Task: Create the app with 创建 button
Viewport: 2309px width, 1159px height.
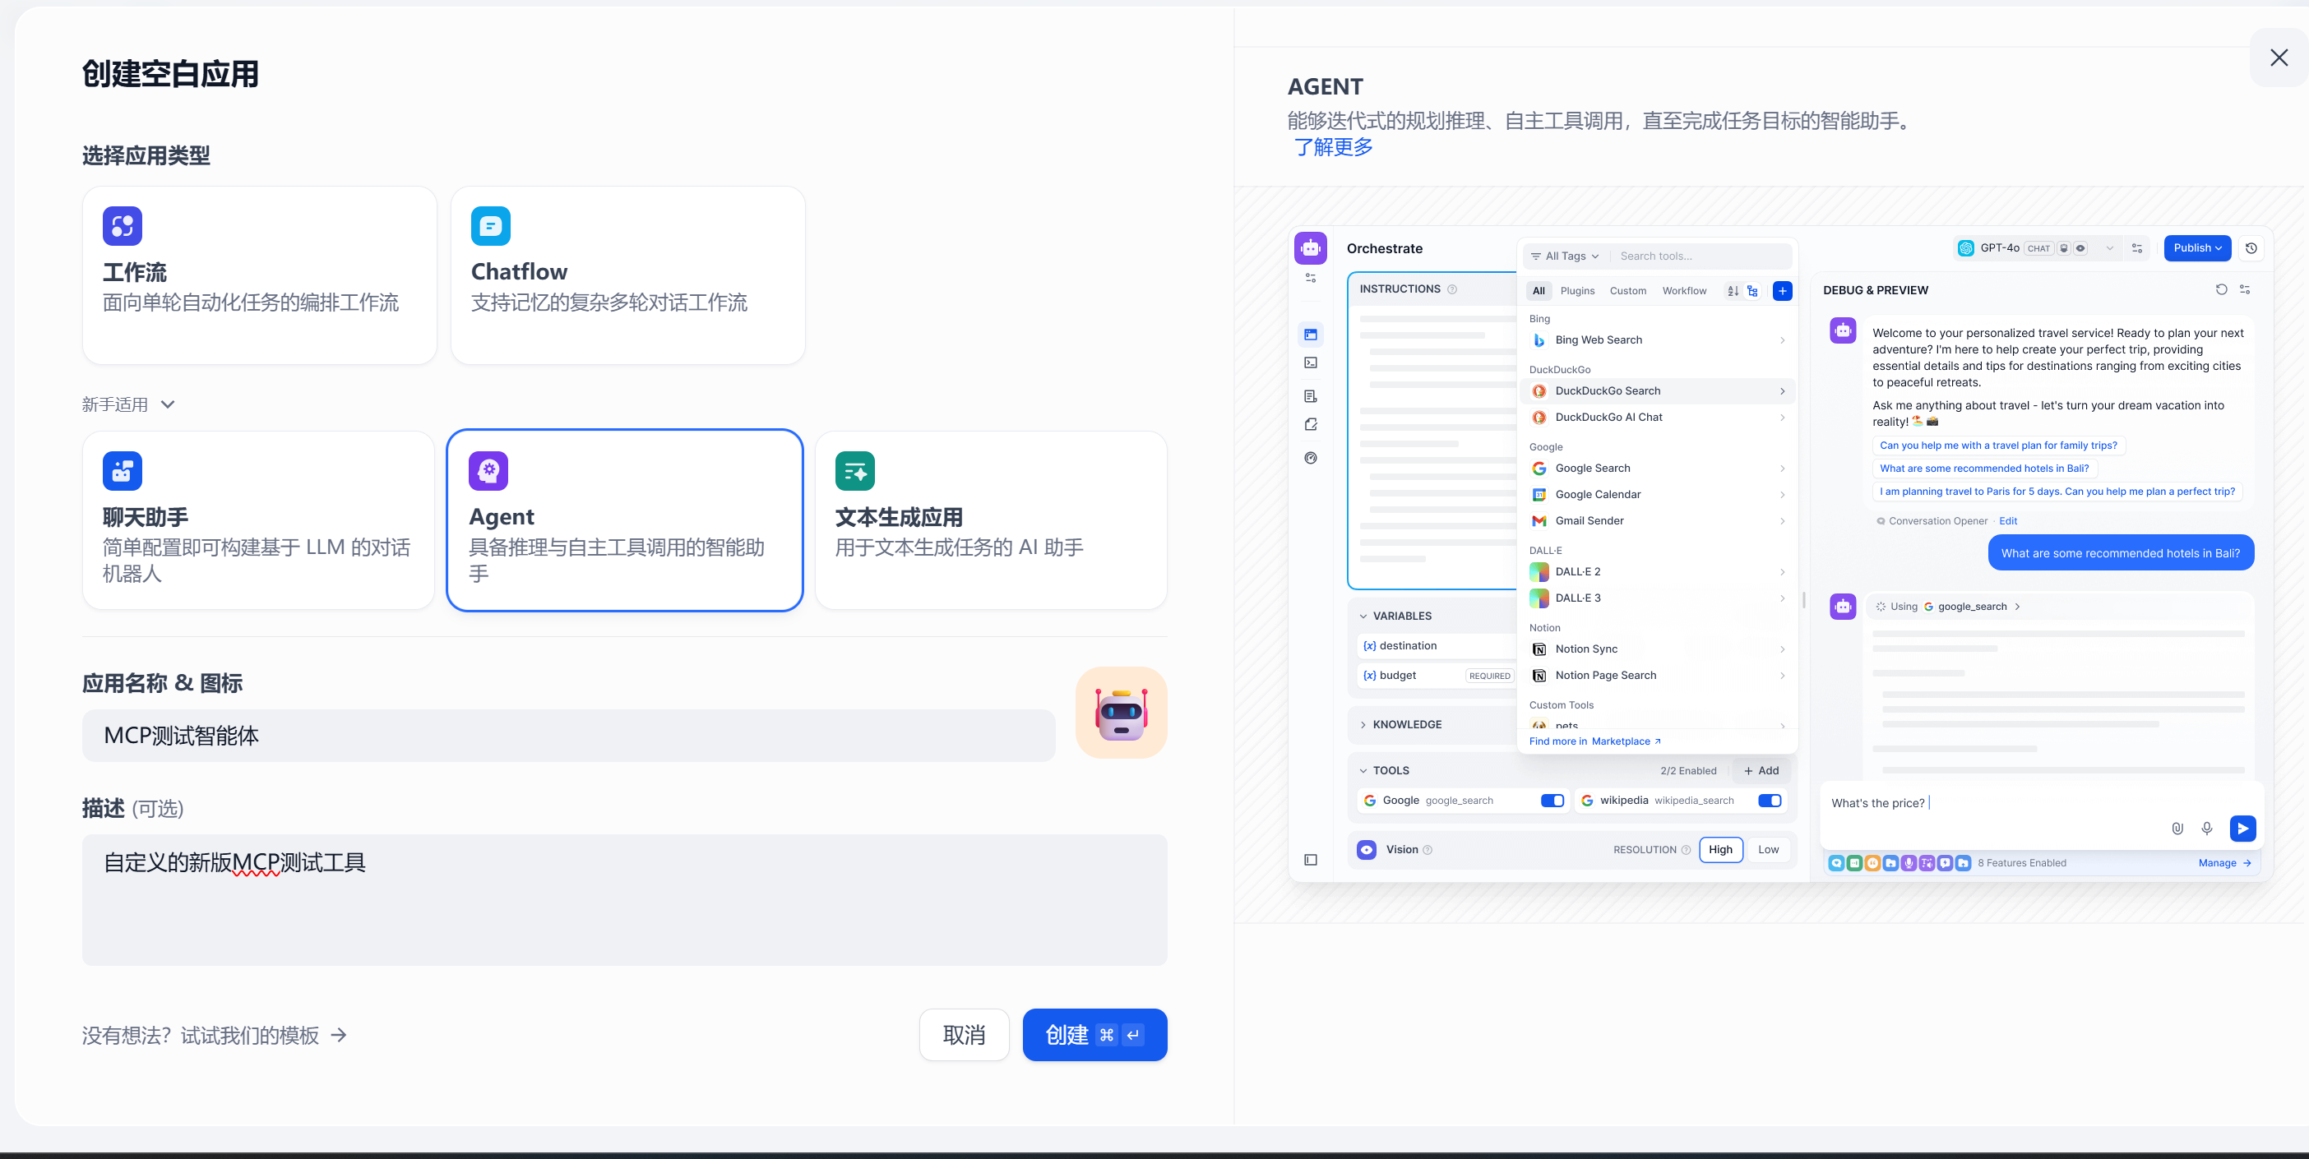Action: (x=1094, y=1035)
